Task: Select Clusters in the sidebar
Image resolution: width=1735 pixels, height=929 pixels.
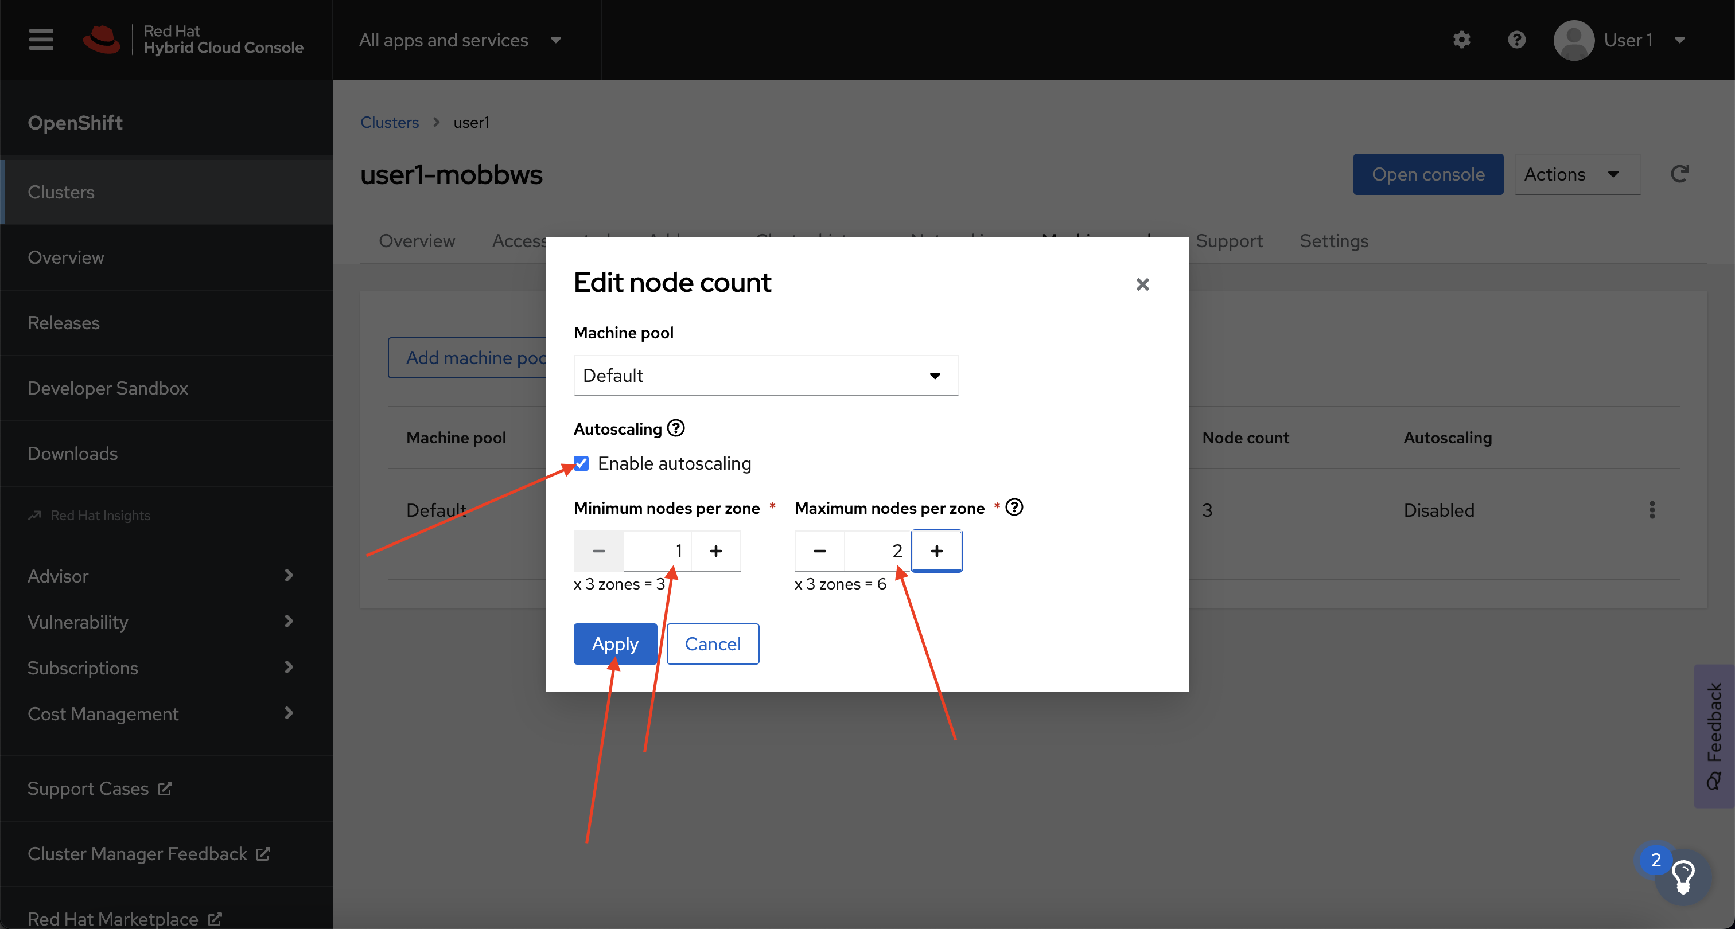Action: pos(166,192)
